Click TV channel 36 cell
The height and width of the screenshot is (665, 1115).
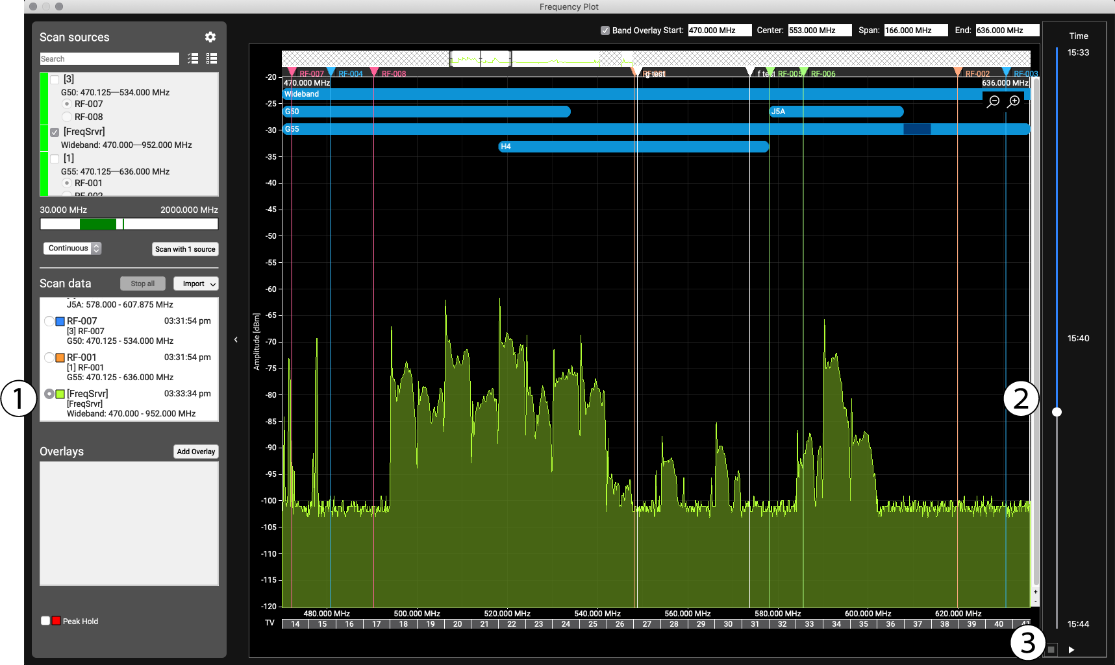pos(890,624)
